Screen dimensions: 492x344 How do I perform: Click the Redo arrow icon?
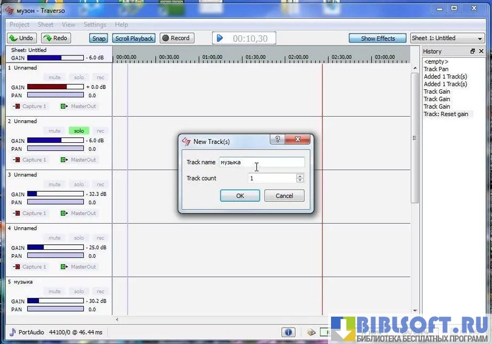point(47,38)
